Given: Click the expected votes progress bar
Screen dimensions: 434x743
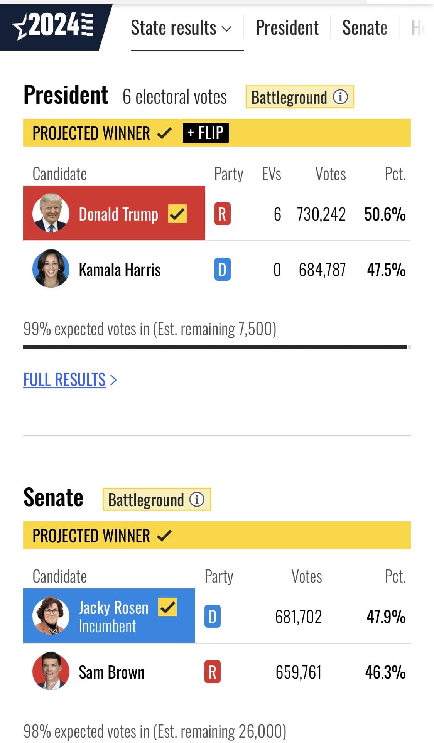Looking at the screenshot, I should pyautogui.click(x=215, y=347).
